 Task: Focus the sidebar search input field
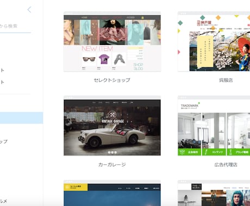click(15, 26)
